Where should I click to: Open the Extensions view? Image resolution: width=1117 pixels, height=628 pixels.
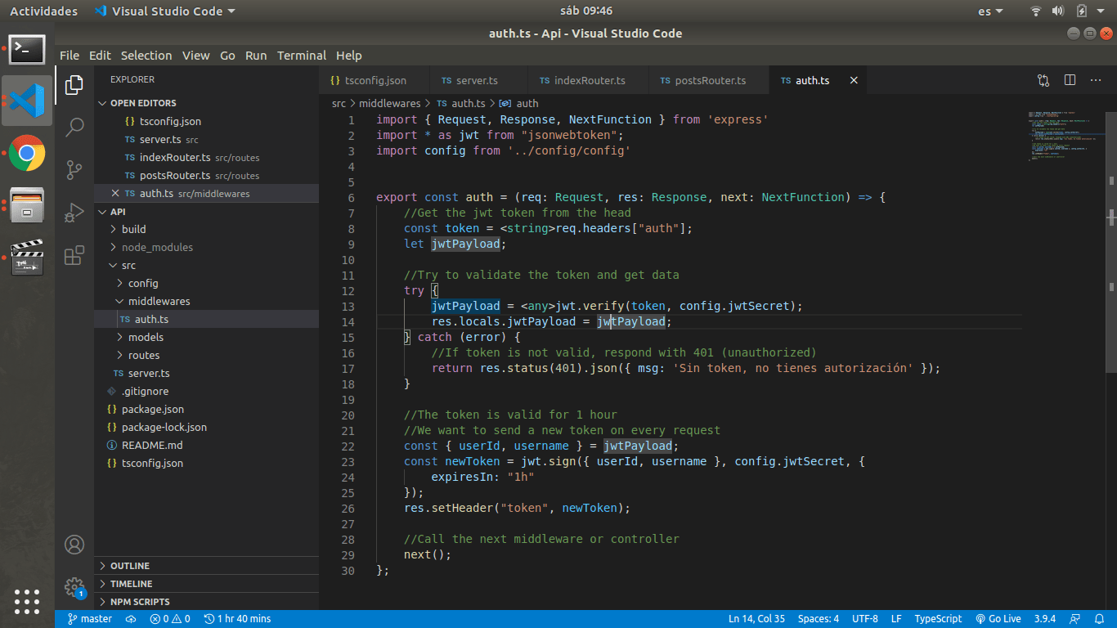pyautogui.click(x=74, y=255)
